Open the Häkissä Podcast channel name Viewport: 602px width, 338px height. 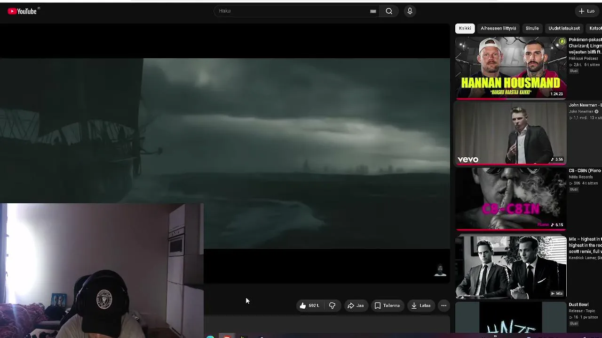(x=583, y=58)
